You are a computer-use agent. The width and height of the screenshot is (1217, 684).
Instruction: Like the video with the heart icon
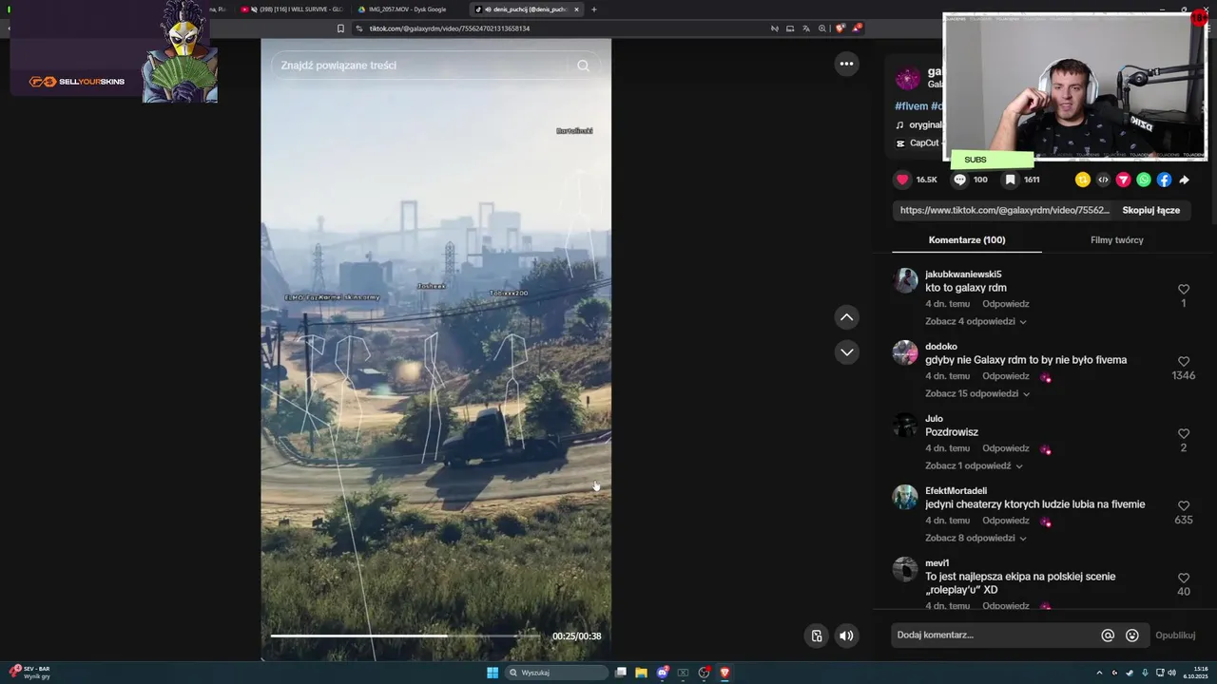pyautogui.click(x=902, y=180)
